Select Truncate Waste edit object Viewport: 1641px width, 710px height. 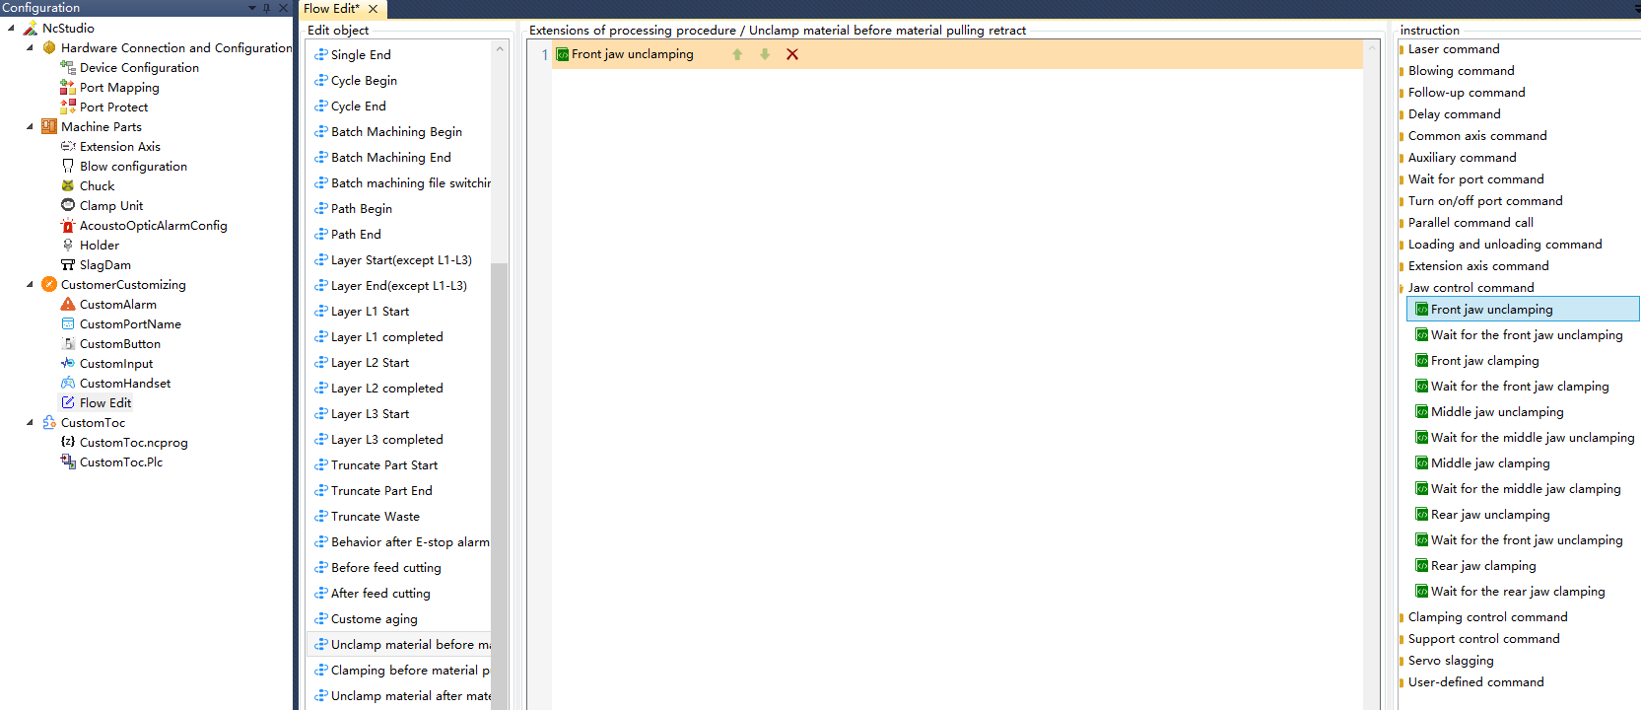(375, 517)
